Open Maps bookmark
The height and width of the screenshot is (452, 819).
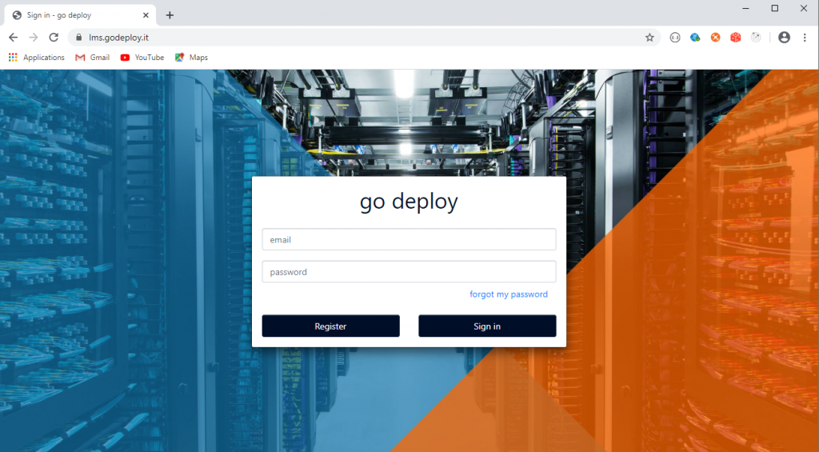coord(191,58)
